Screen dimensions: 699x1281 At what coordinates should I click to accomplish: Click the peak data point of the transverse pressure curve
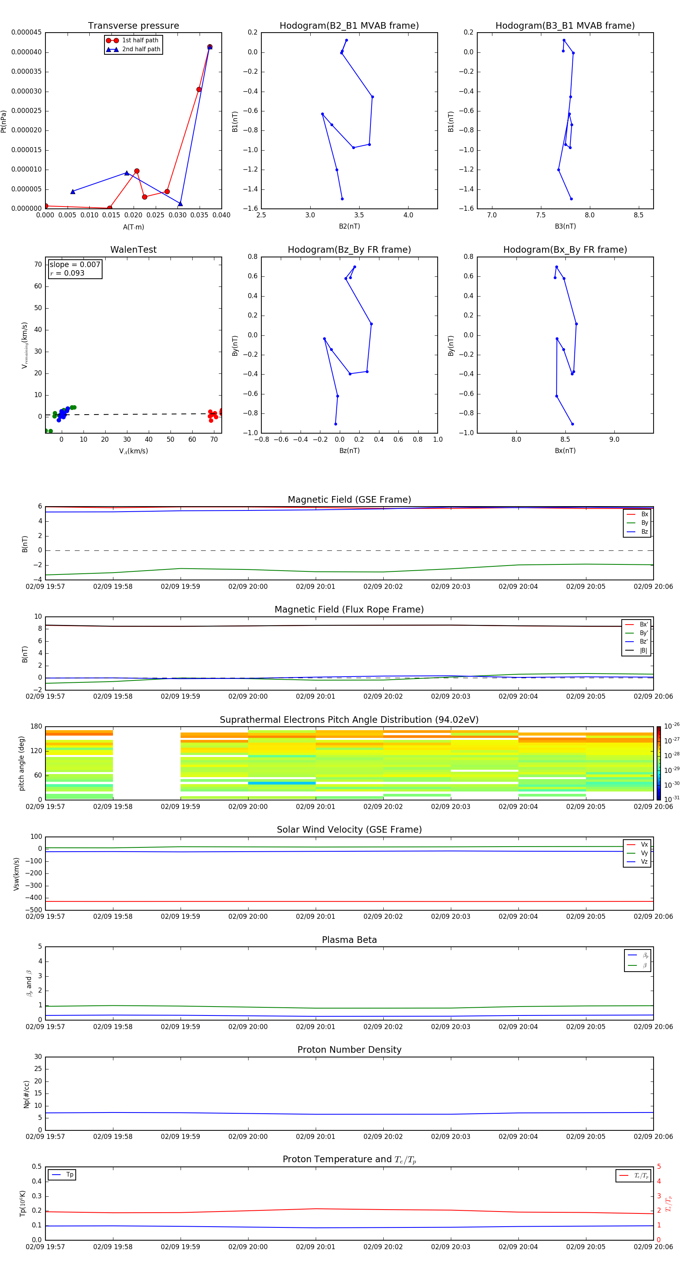tap(209, 47)
